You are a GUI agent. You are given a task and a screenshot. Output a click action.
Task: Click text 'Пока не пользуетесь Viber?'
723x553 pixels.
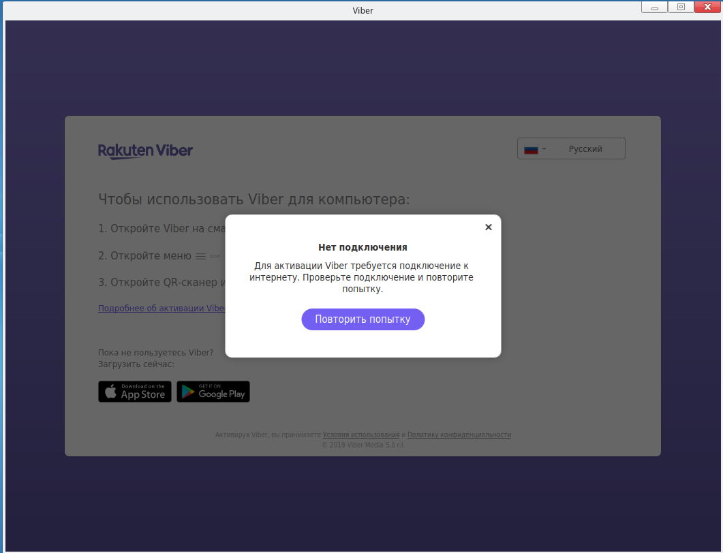tap(156, 353)
